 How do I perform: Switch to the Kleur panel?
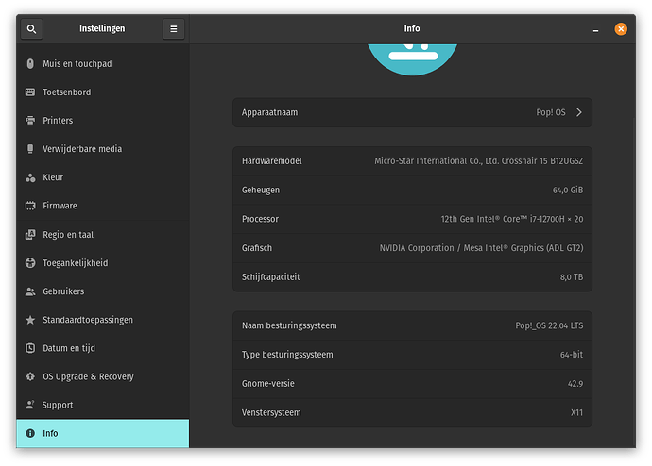(x=103, y=177)
